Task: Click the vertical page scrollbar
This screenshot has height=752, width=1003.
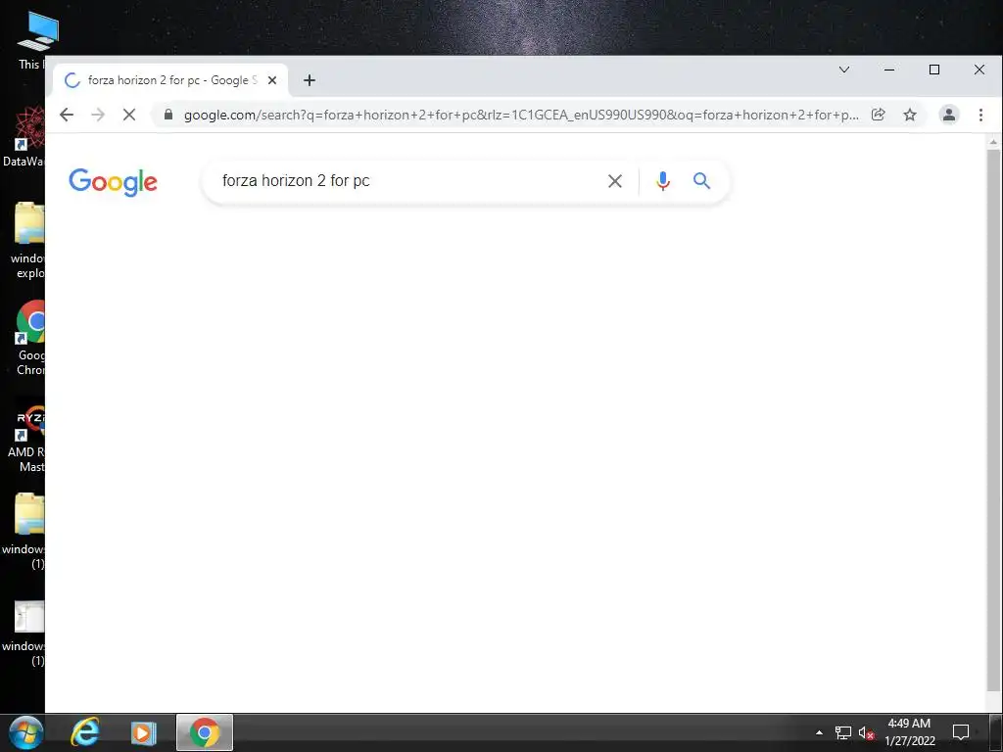Action: coord(993,420)
